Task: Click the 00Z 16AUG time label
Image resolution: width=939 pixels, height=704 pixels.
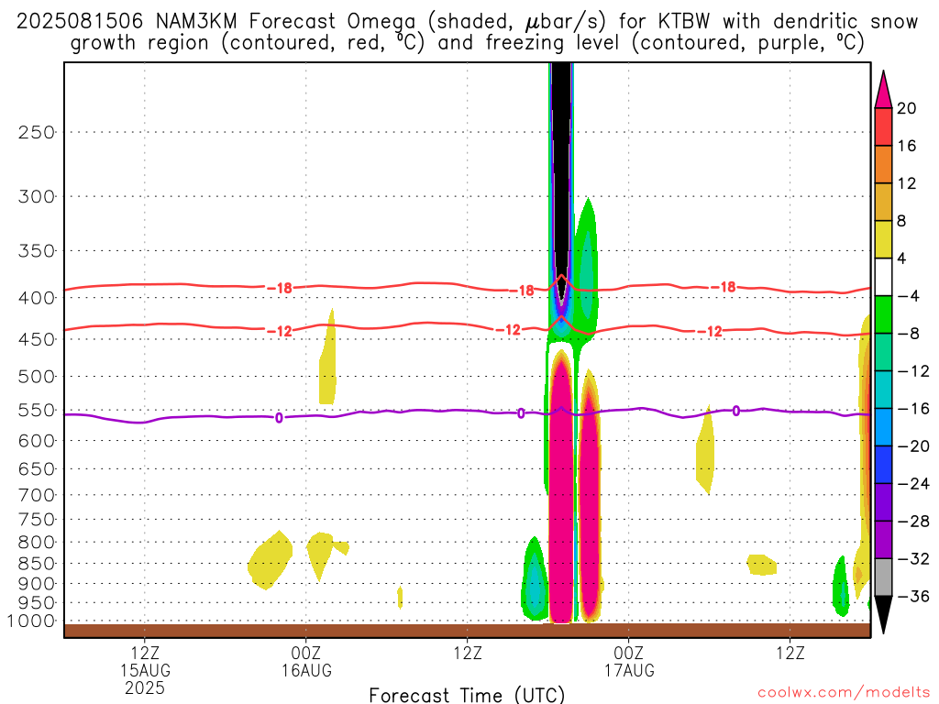Action: coord(306,662)
